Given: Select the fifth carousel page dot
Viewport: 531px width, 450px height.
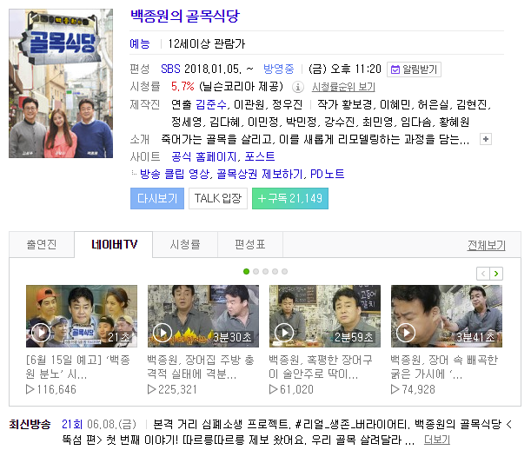Looking at the screenshot, I should [284, 271].
